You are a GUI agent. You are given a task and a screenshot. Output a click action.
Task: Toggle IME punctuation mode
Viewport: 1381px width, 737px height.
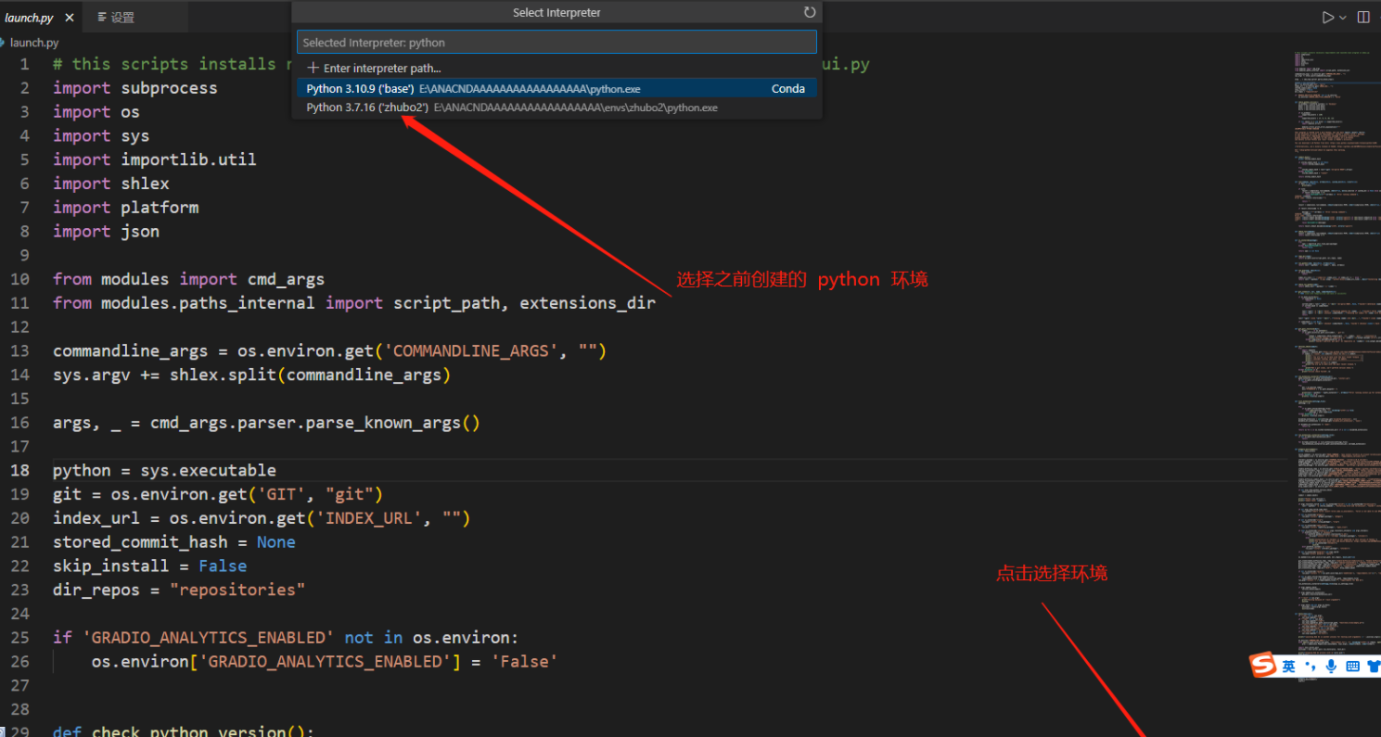[x=1311, y=667]
